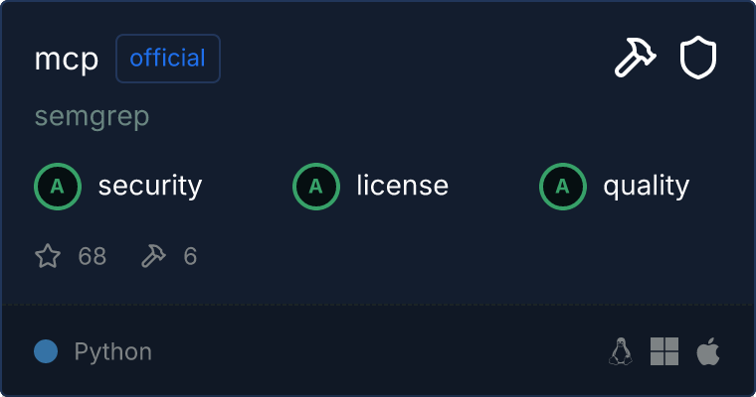756x397 pixels.
Task: Click the small hammer icon beside 6
Action: pos(153,257)
